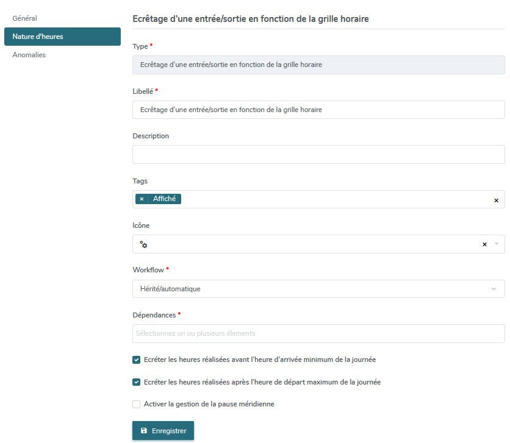Click the disabled Type field

(318, 65)
